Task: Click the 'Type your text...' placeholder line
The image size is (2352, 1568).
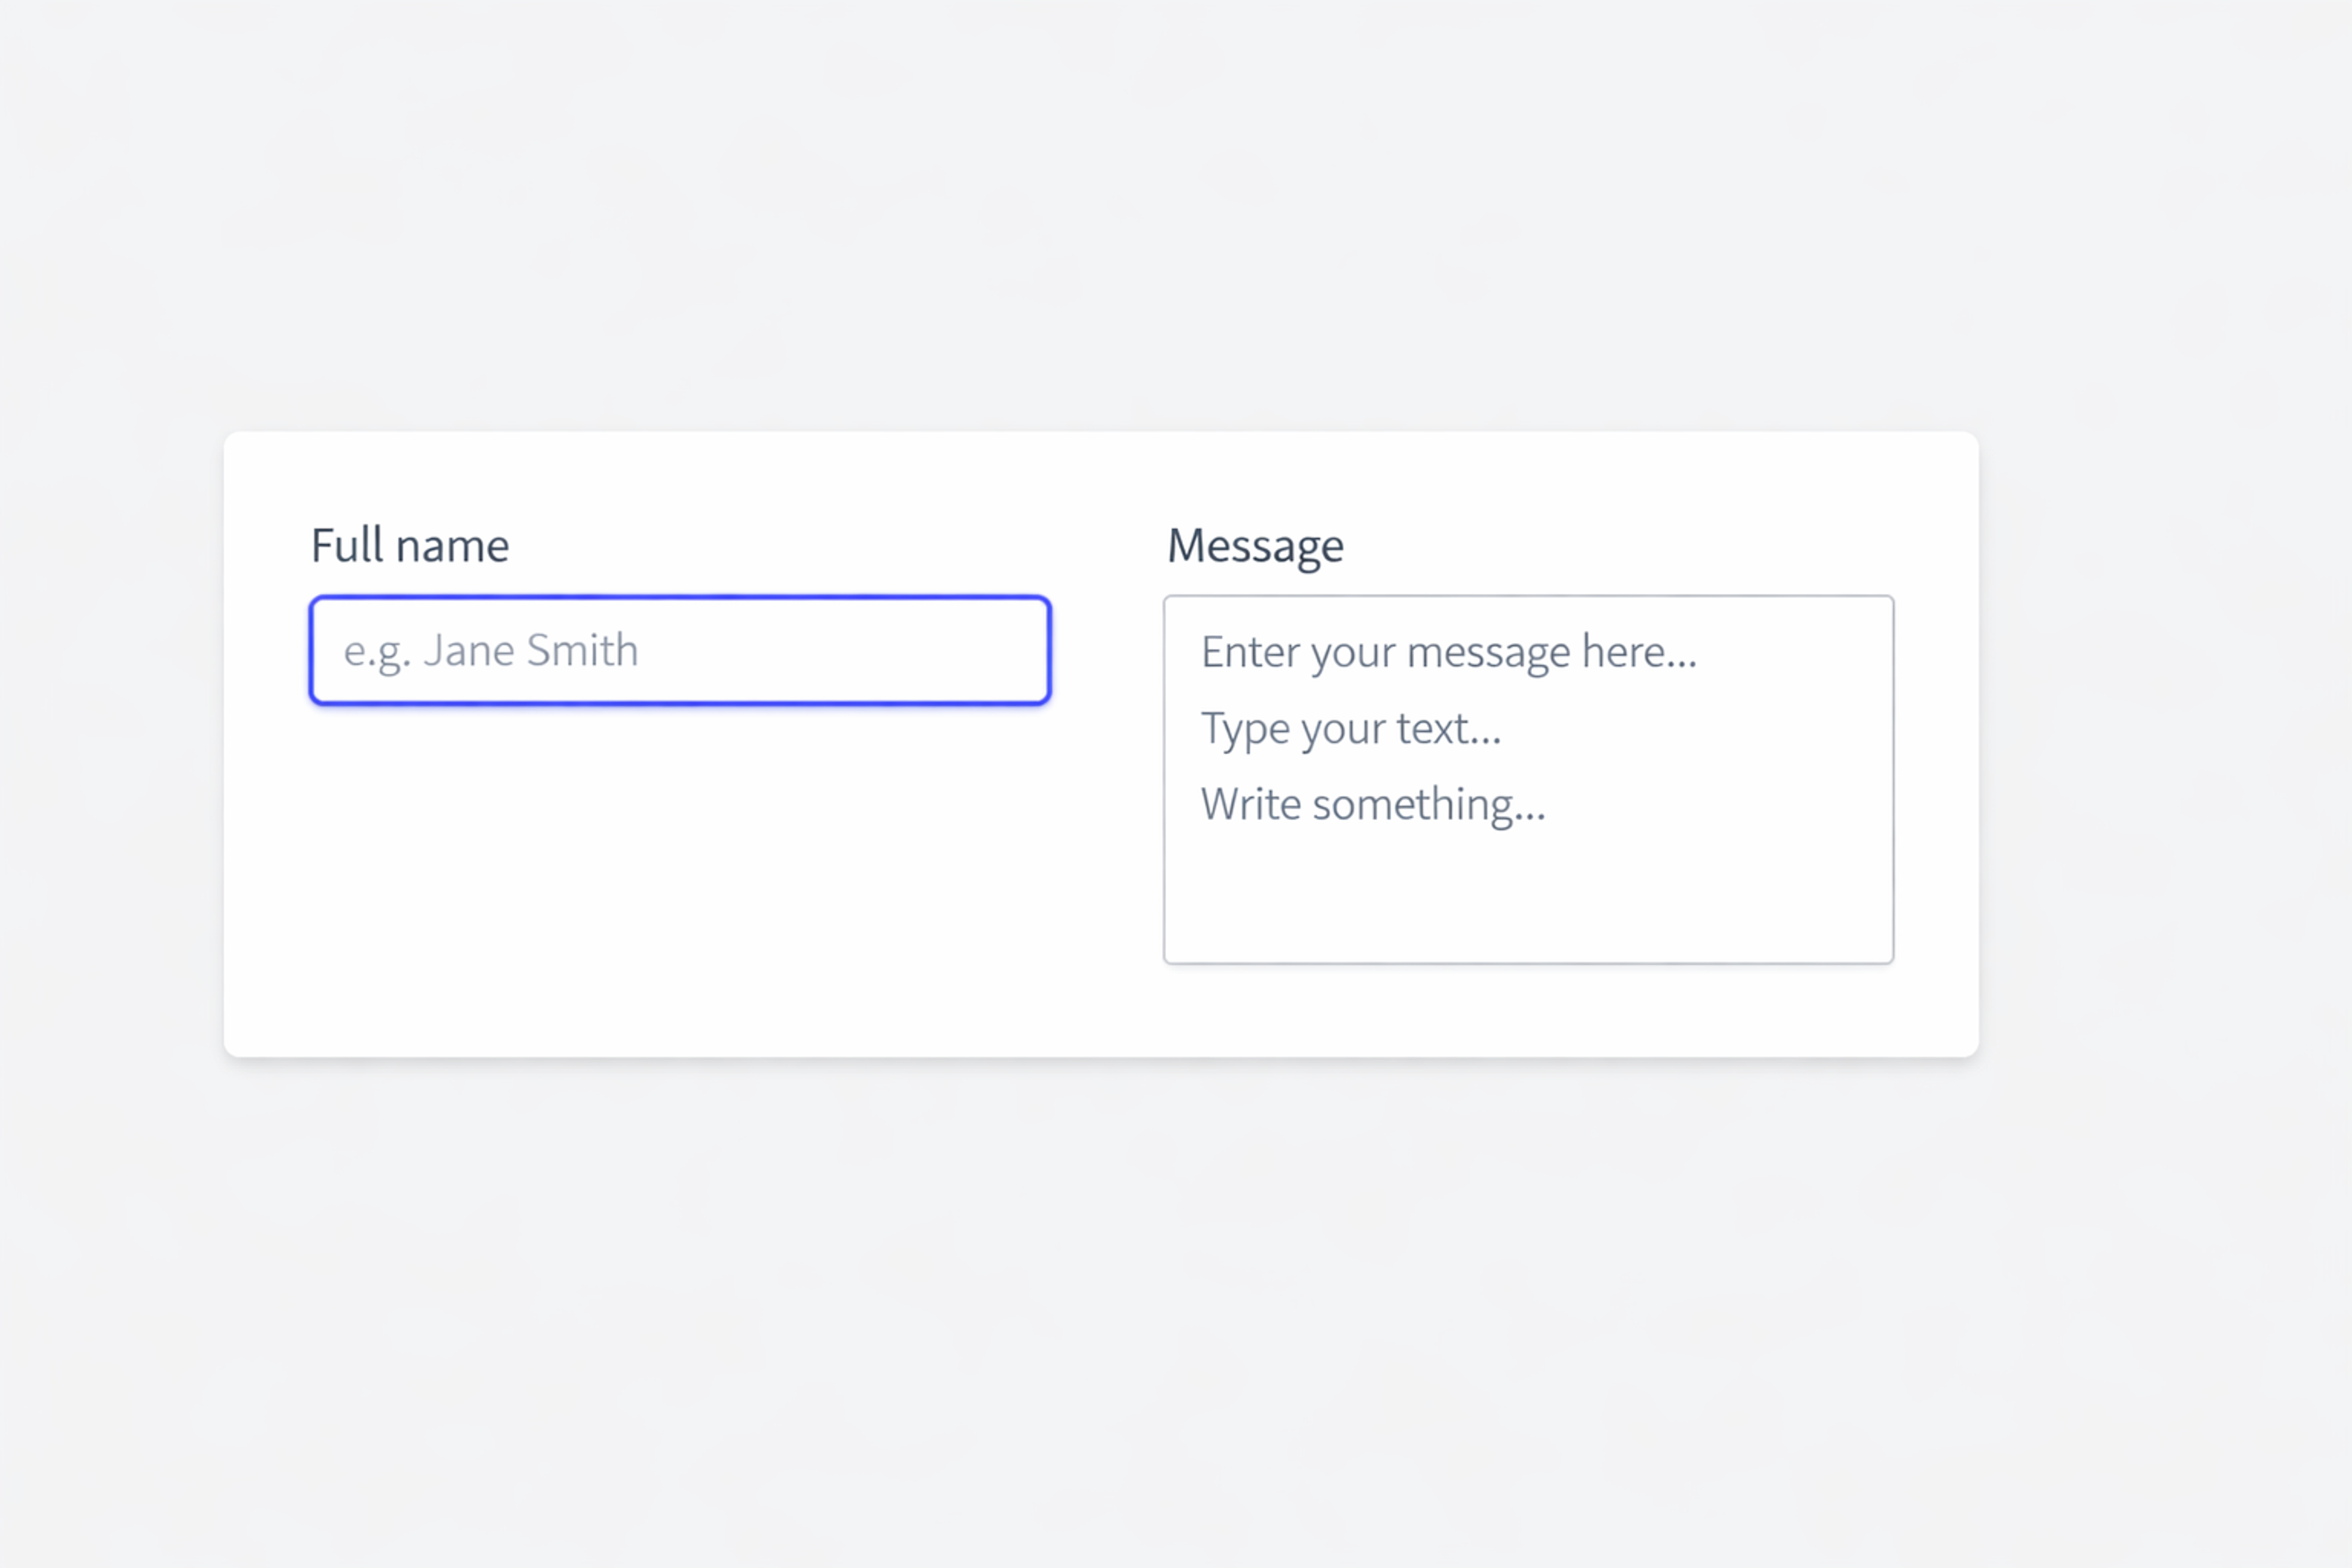Action: click(1350, 728)
